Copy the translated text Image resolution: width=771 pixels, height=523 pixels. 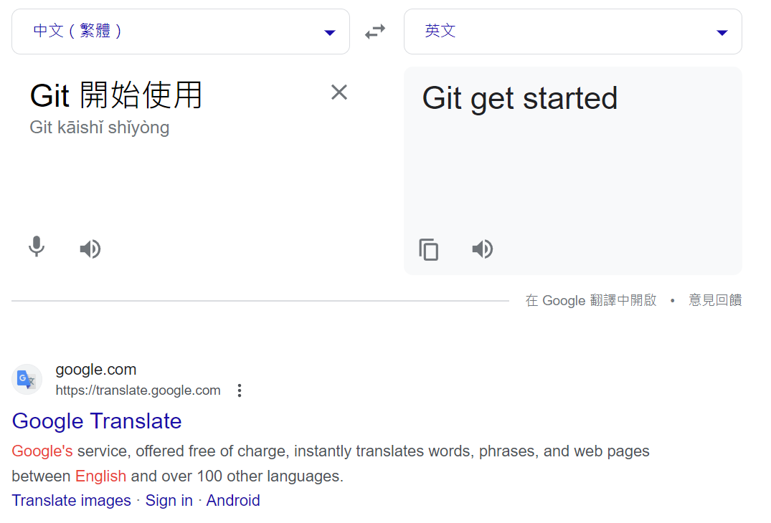tap(429, 249)
